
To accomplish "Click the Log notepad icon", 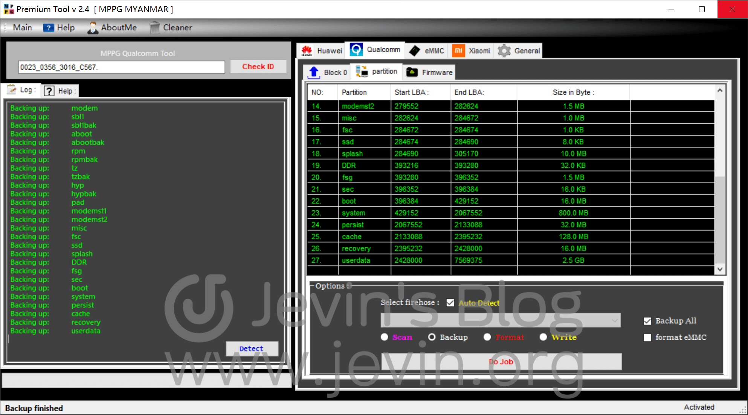I will pos(12,89).
